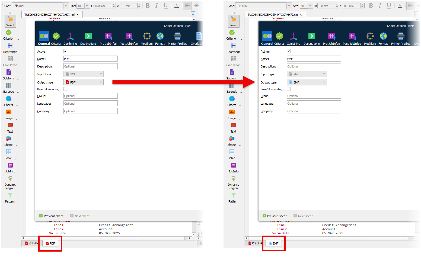Open Criteria tab in PDF Sheet Options
Viewport: 421px width, 257px height.
(x=56, y=38)
